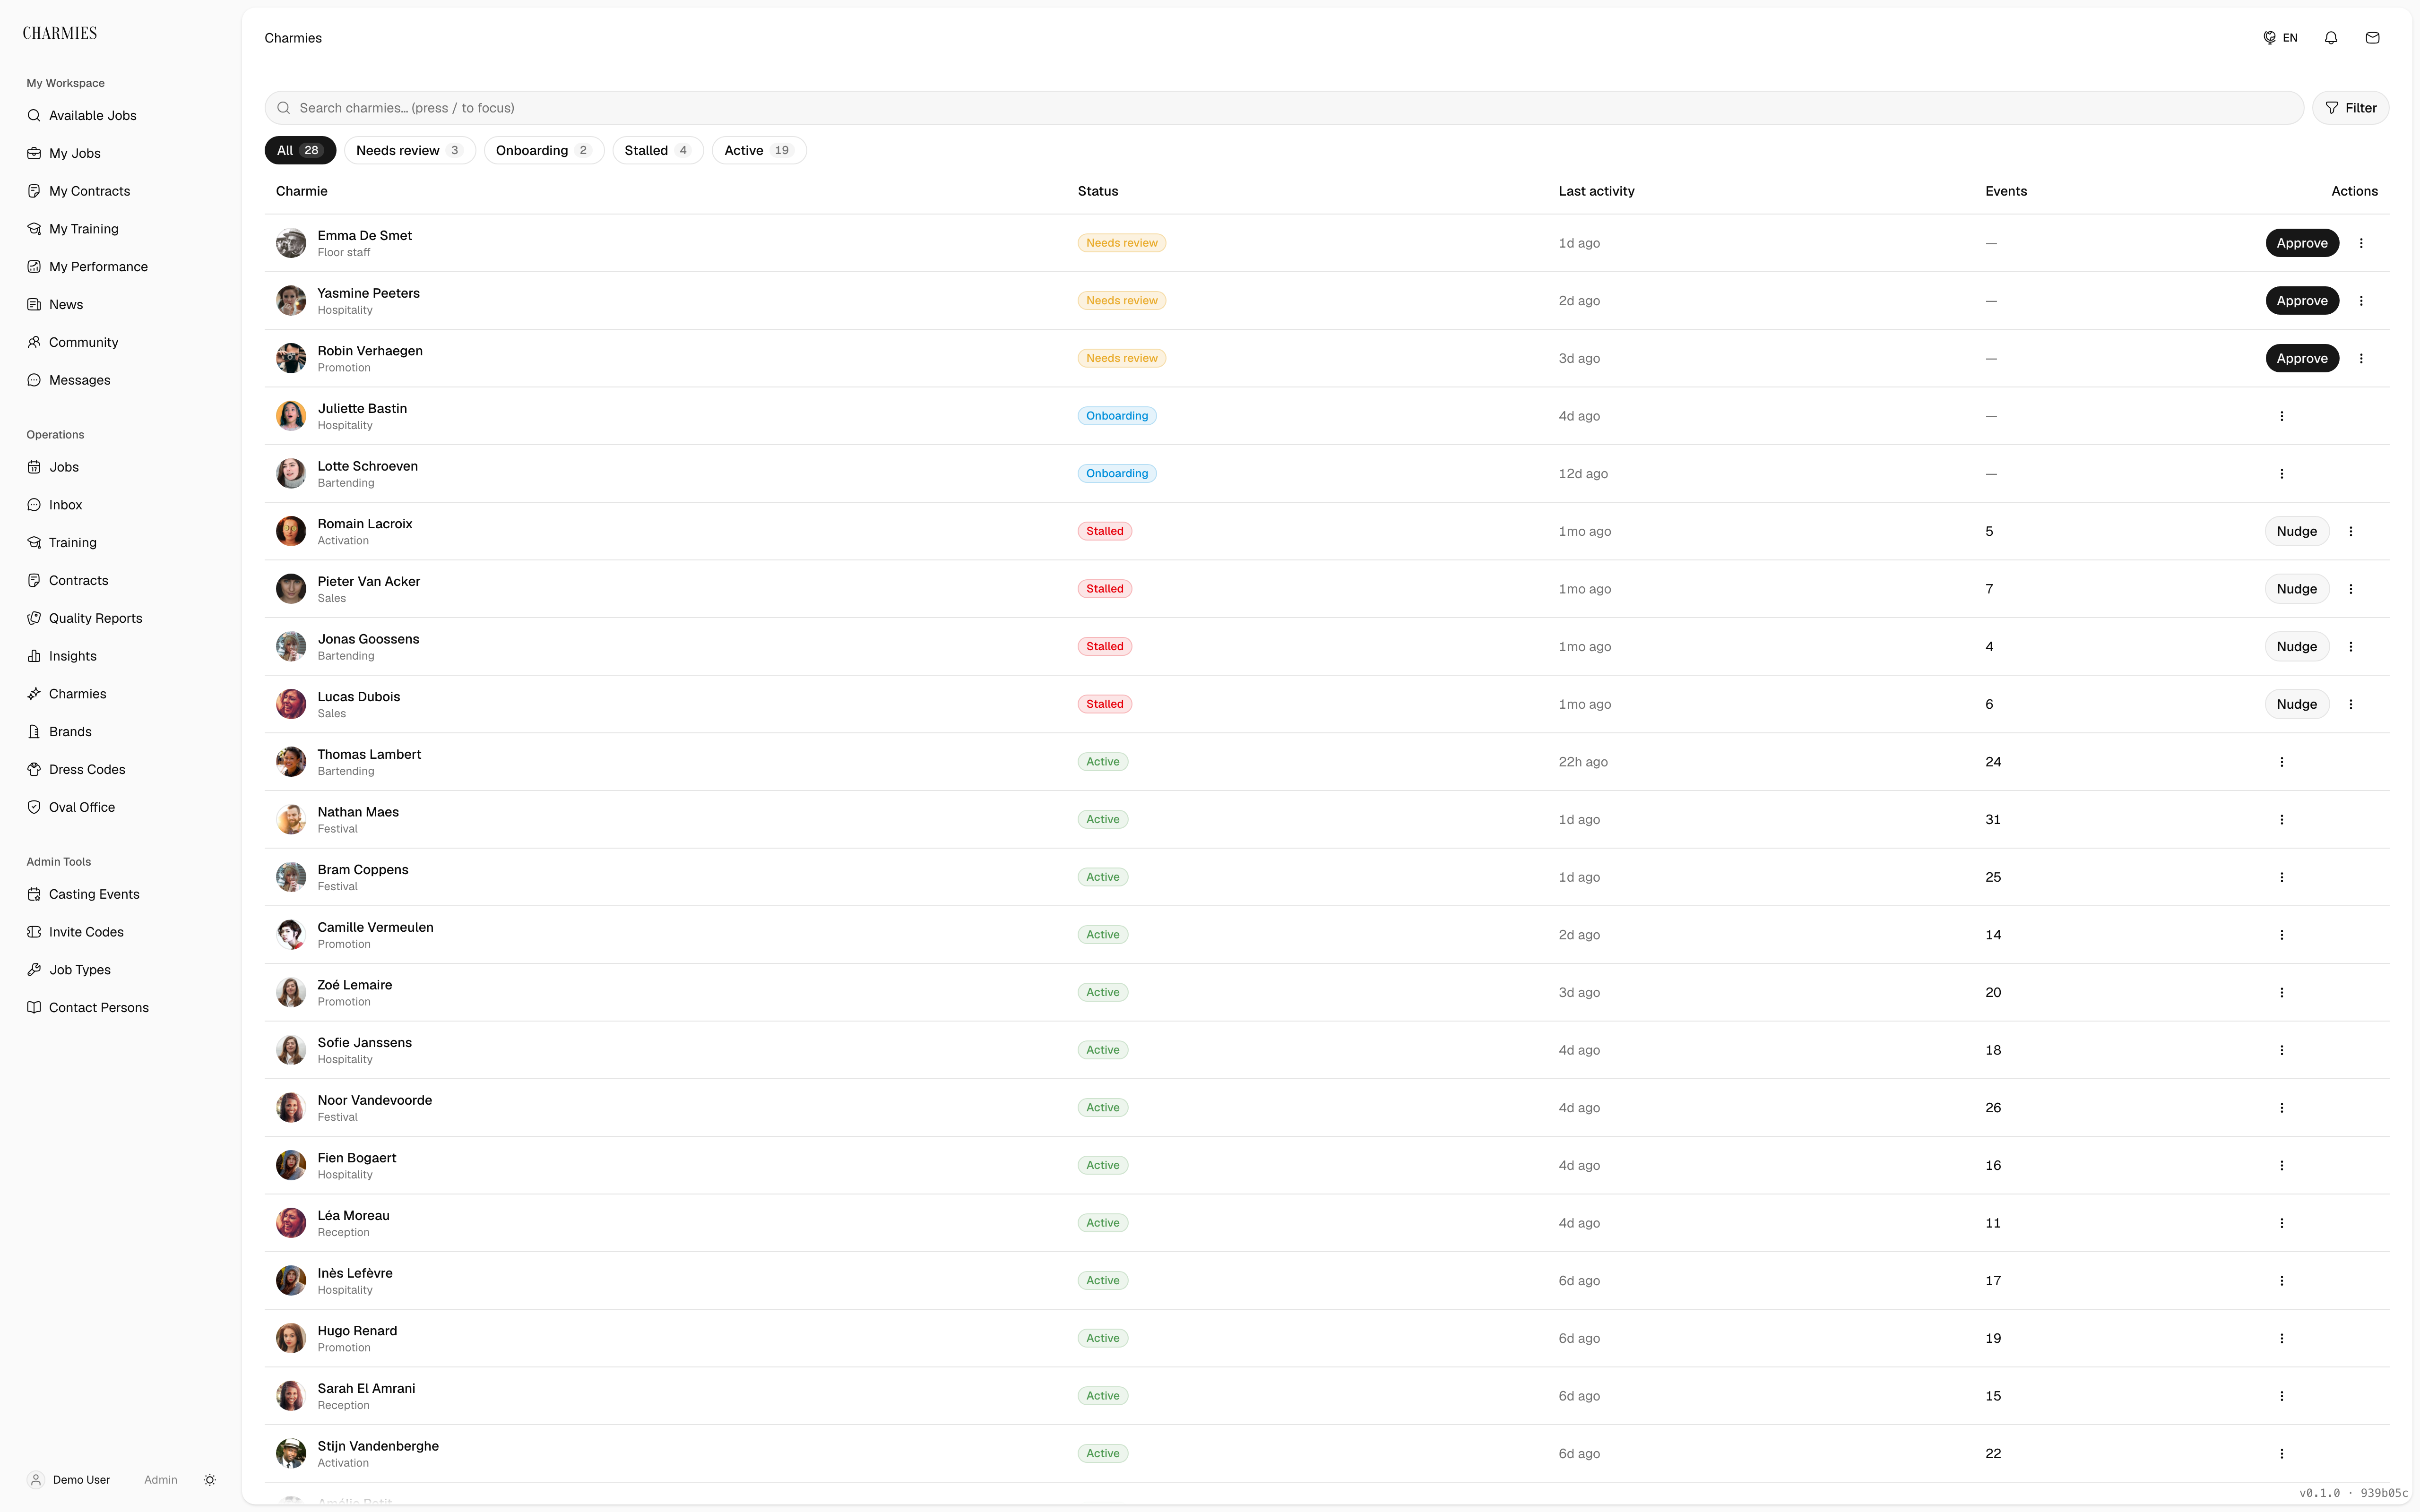Open more options for Emma De Smet
Viewport: 2420px width, 1512px height.
point(2361,243)
